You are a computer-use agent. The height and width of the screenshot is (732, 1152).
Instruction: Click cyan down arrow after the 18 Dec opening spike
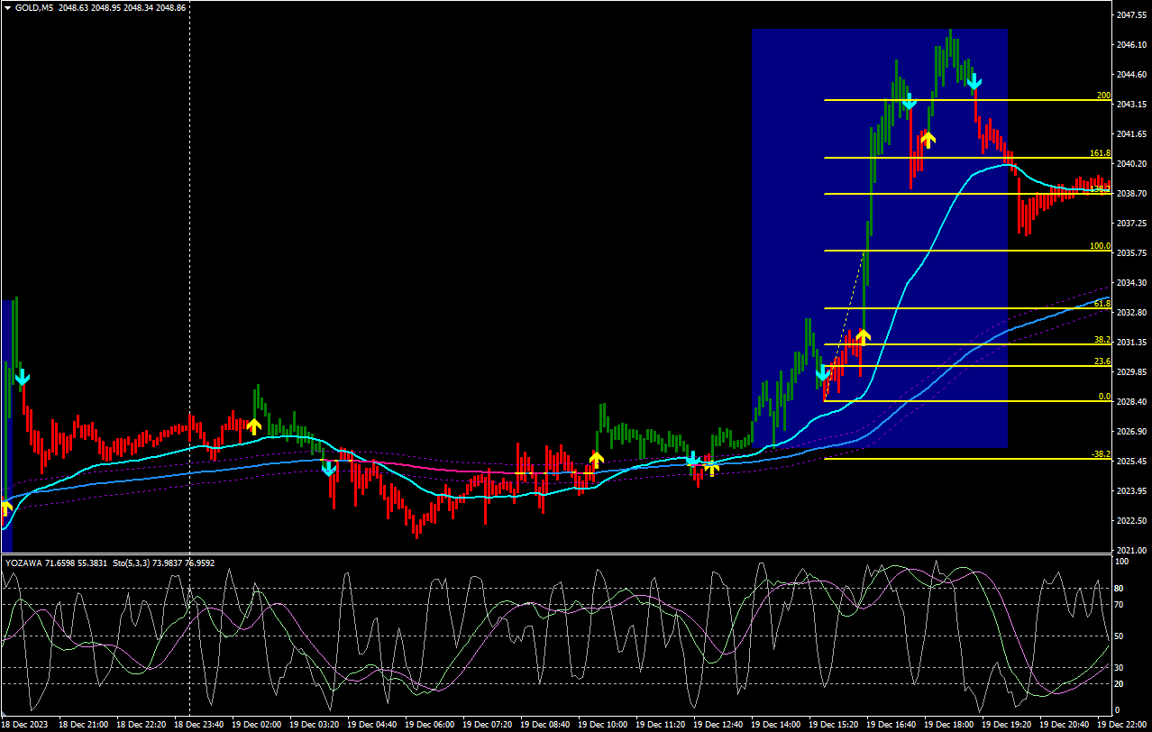click(x=23, y=377)
